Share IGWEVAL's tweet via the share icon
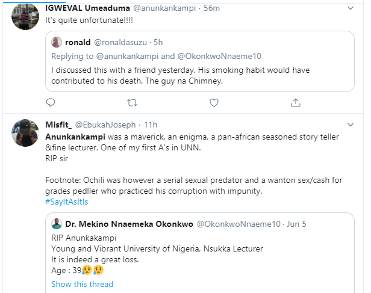Screen dimensions: 371x293 tap(295, 102)
